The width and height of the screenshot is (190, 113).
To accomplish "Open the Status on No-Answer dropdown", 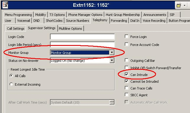I will coord(112,60).
